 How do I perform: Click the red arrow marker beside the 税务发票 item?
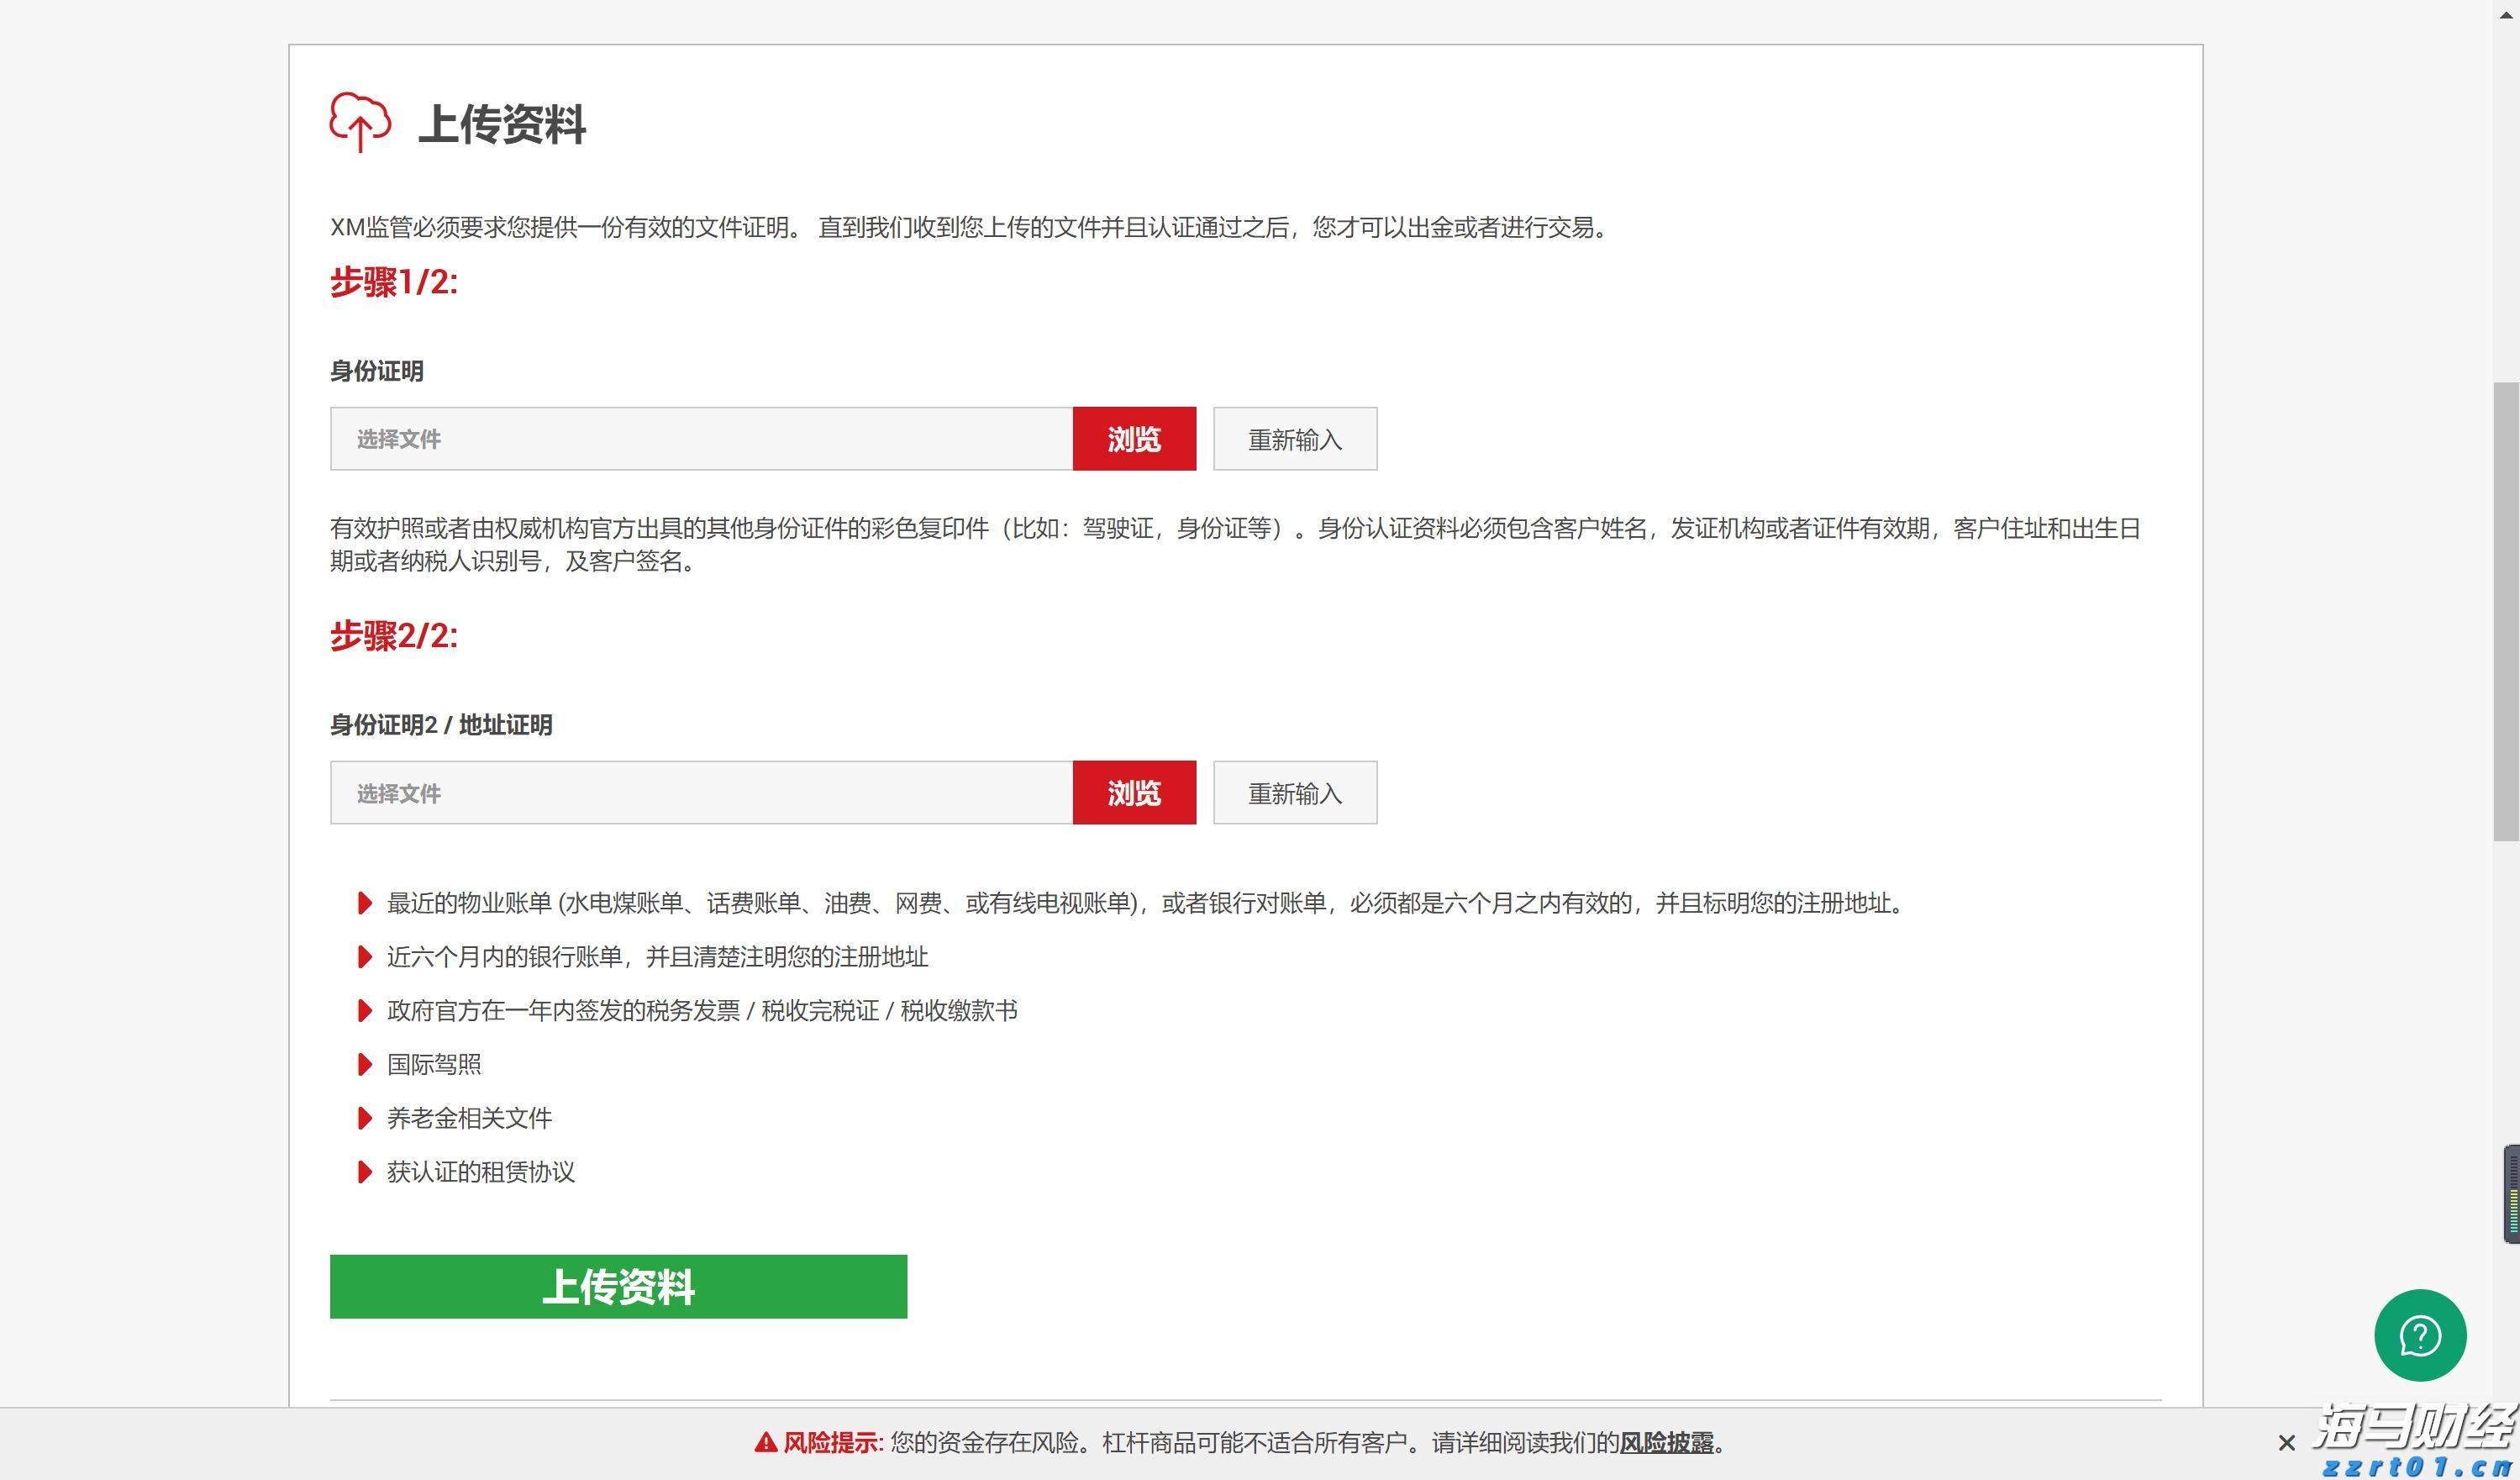coord(364,1011)
